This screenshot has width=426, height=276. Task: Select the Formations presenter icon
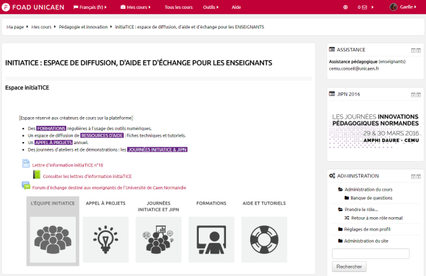pyautogui.click(x=211, y=238)
